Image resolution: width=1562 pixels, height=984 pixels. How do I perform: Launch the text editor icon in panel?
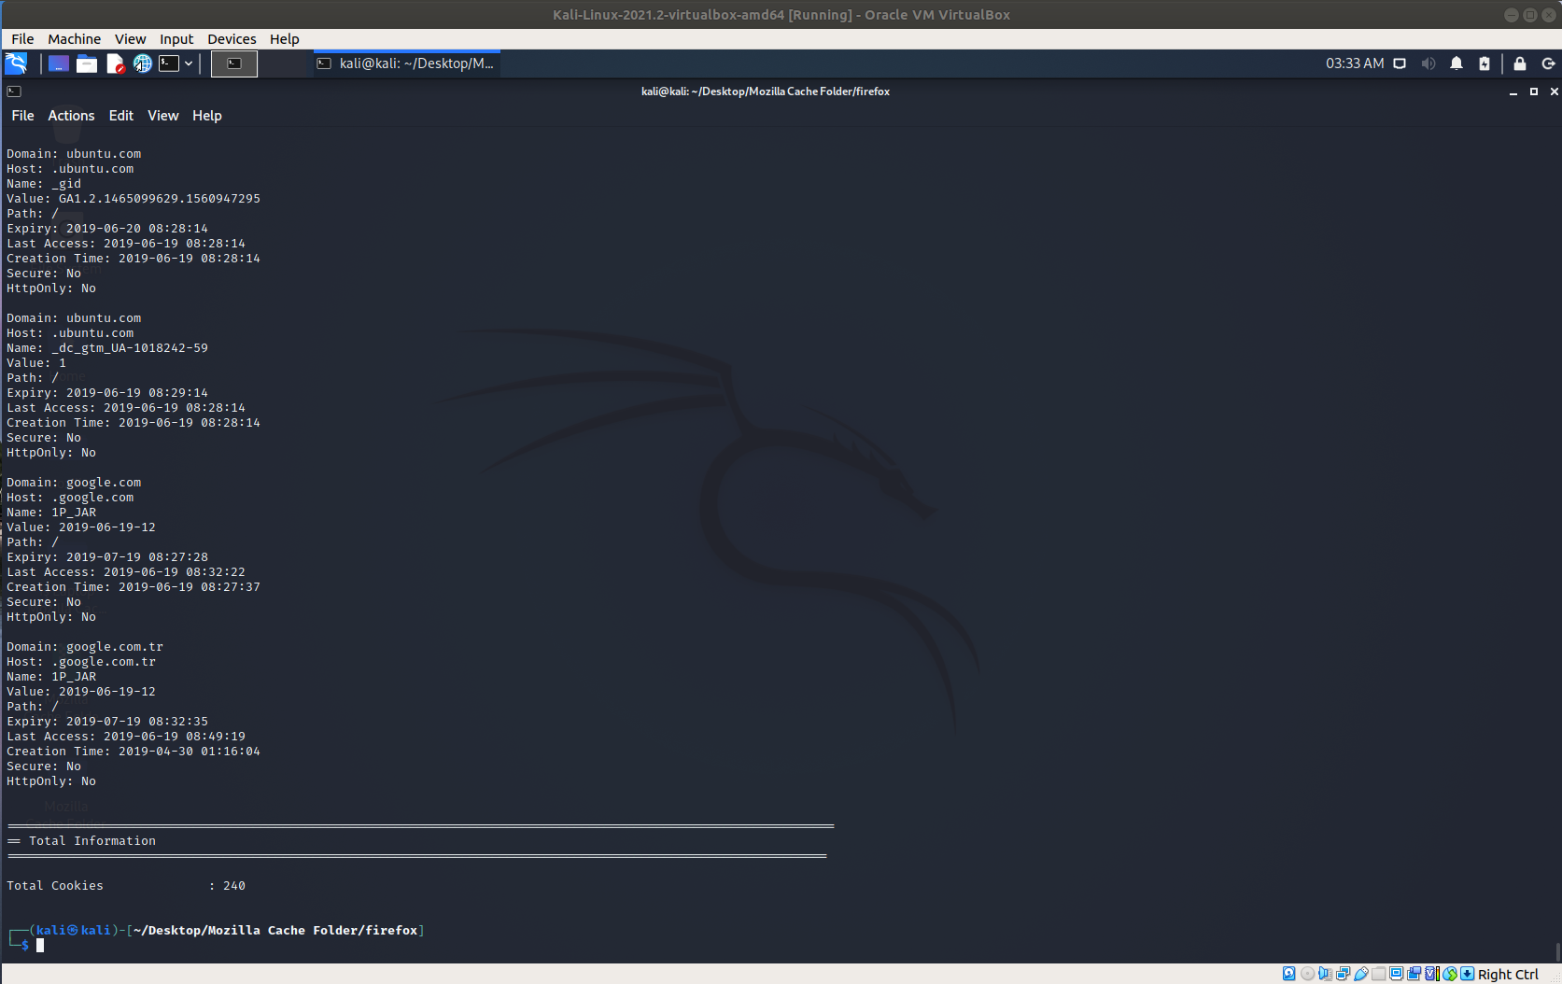(115, 63)
